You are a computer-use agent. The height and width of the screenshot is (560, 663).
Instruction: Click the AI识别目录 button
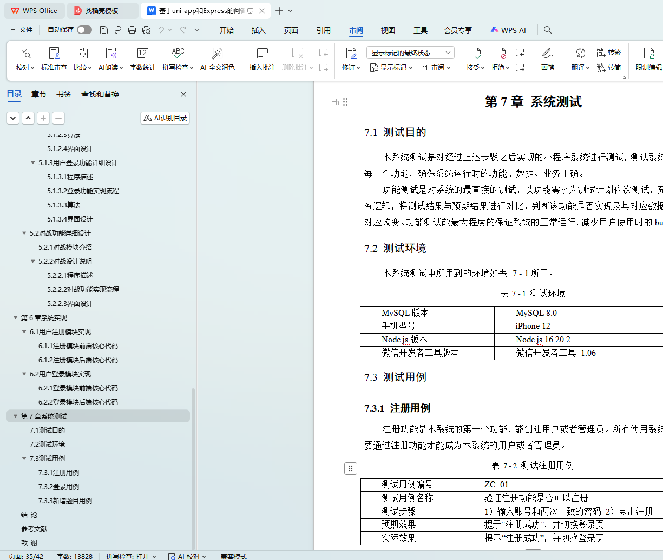[x=165, y=118]
